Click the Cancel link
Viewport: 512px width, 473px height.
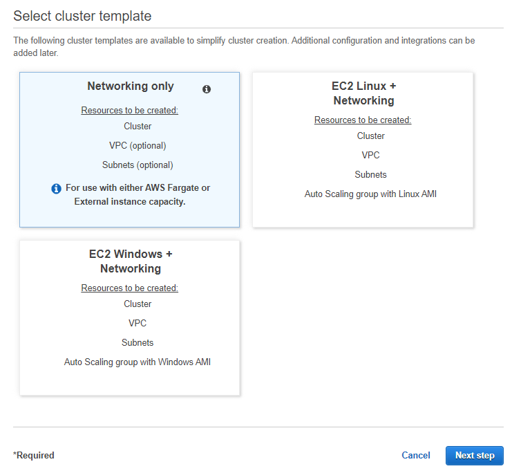pyautogui.click(x=416, y=455)
